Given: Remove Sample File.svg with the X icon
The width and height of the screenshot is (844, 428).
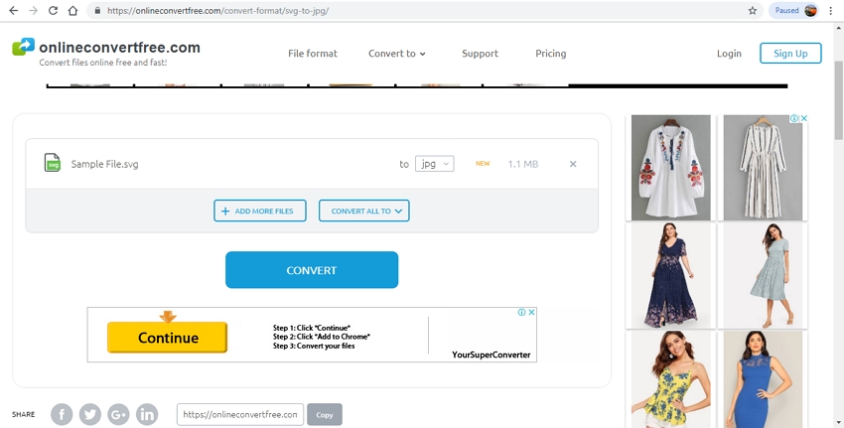Looking at the screenshot, I should coord(573,164).
